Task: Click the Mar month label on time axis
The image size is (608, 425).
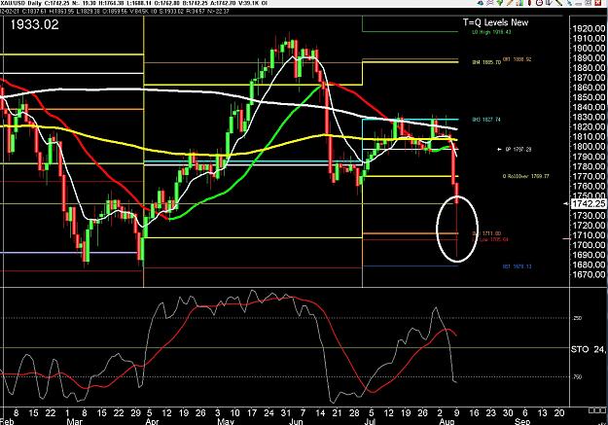Action: pos(75,421)
